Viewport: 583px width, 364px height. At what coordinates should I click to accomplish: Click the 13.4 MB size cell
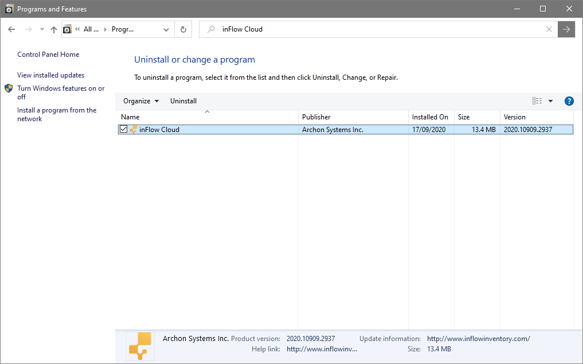click(x=484, y=130)
